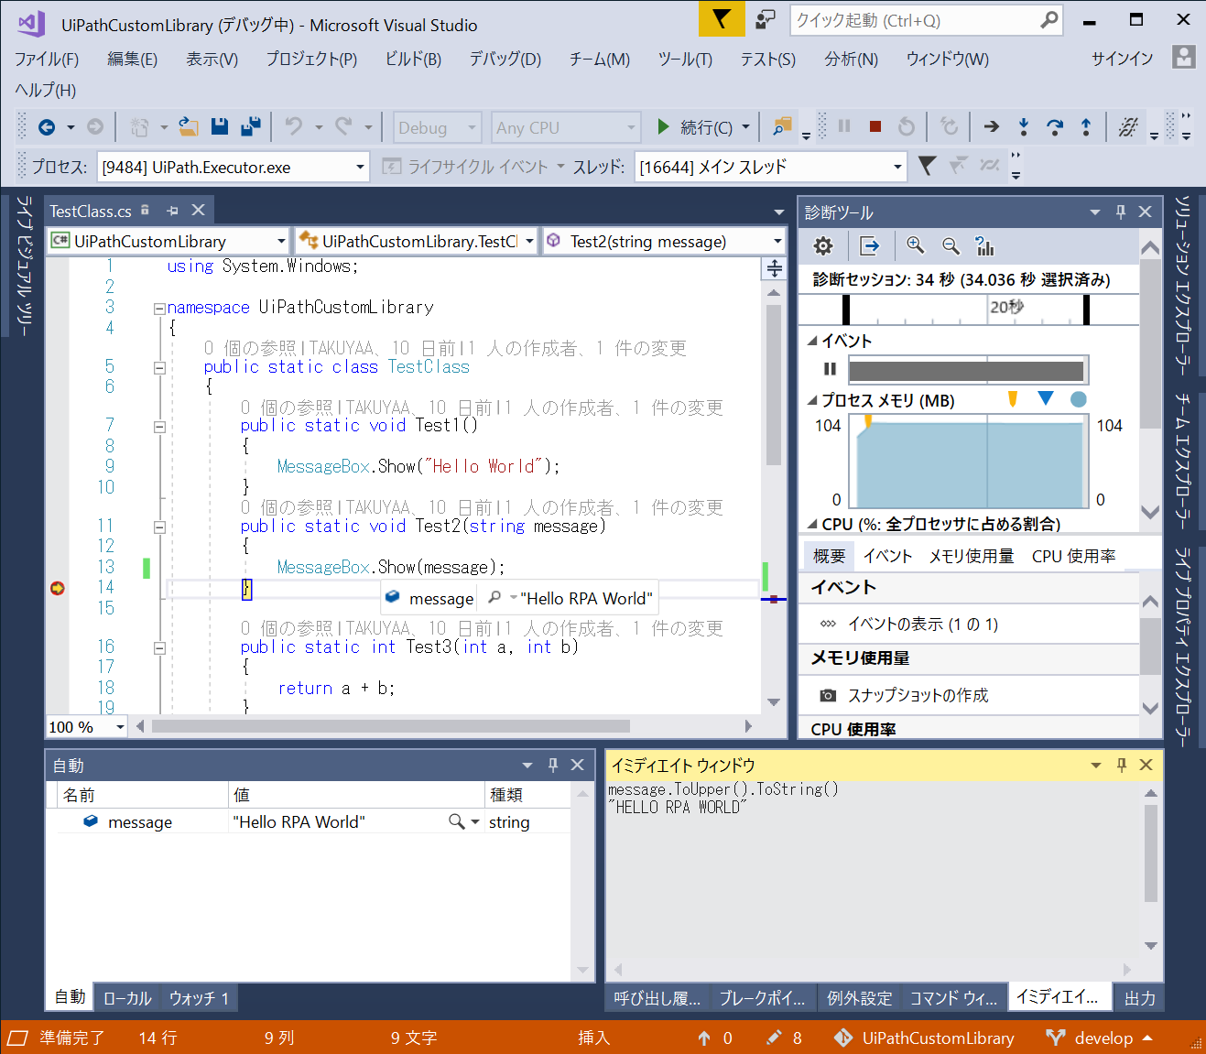This screenshot has height=1054, width=1206.
Task: Collapse the イベント graph section
Action: pos(812,341)
